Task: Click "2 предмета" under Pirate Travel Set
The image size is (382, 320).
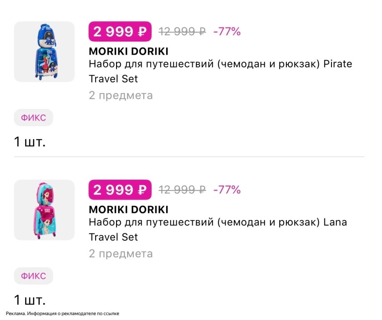Action: [x=121, y=95]
